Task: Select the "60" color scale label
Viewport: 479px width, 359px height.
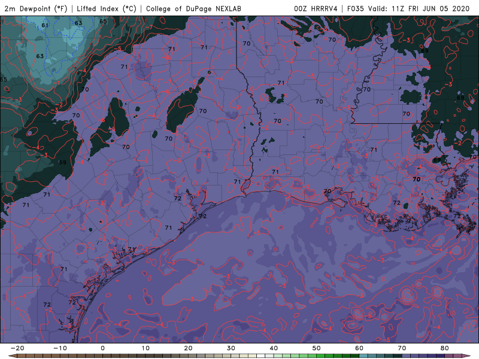Action: pyautogui.click(x=359, y=348)
